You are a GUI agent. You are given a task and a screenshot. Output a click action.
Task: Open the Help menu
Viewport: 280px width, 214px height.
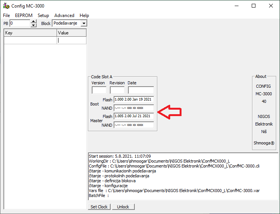pyautogui.click(x=84, y=16)
